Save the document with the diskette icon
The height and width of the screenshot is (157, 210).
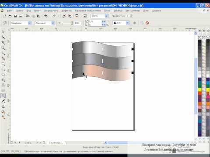pyautogui.click(x=15, y=16)
